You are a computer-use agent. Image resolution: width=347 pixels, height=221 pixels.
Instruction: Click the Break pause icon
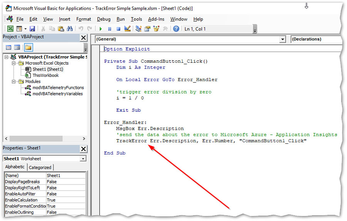pos(109,29)
